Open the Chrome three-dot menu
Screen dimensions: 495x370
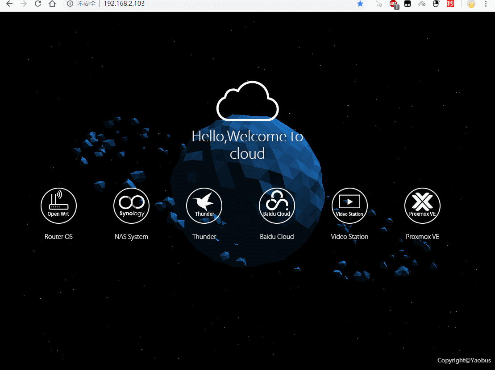coord(487,4)
